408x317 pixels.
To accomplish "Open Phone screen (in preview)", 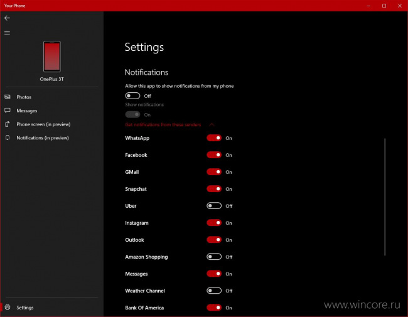I will pyautogui.click(x=51, y=124).
